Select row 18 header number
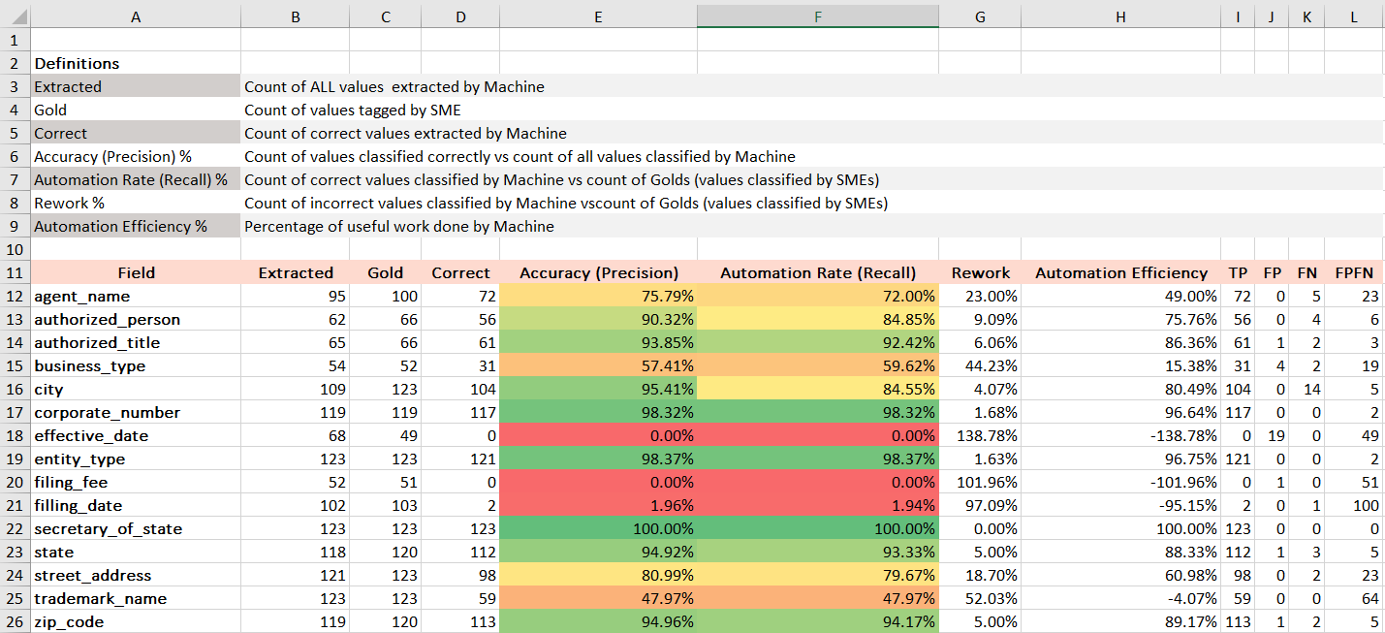 [x=15, y=435]
